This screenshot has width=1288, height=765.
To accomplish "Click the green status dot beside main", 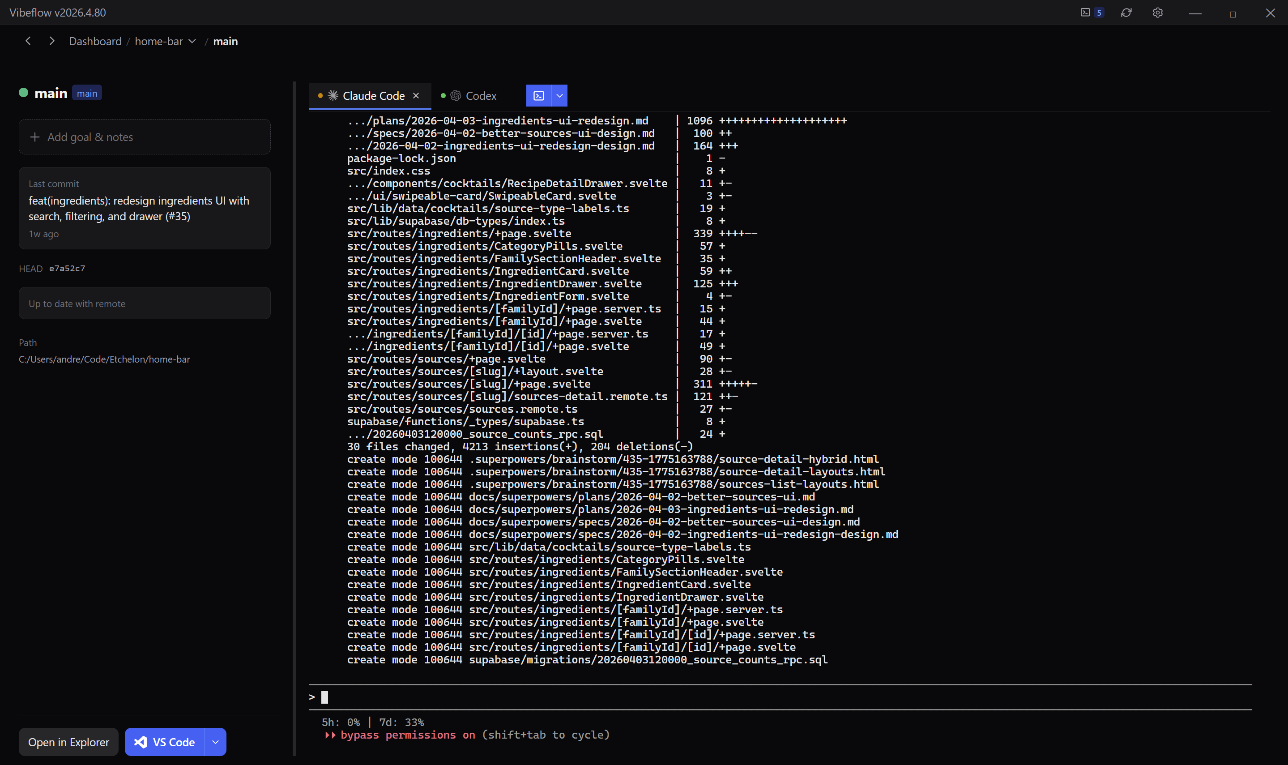I will [23, 93].
